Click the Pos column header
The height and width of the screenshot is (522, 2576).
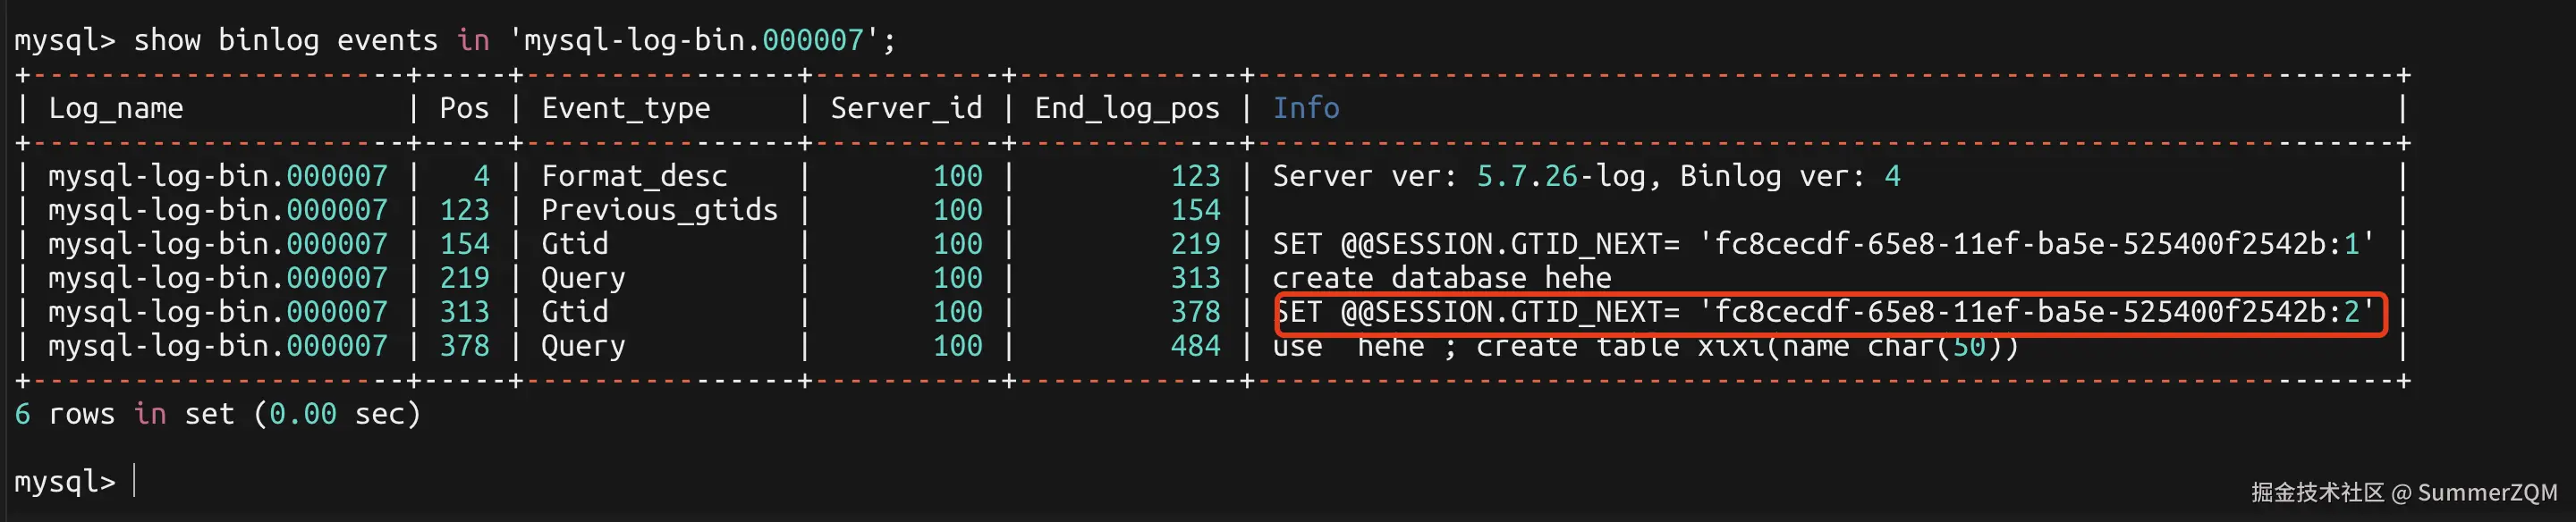click(x=464, y=108)
